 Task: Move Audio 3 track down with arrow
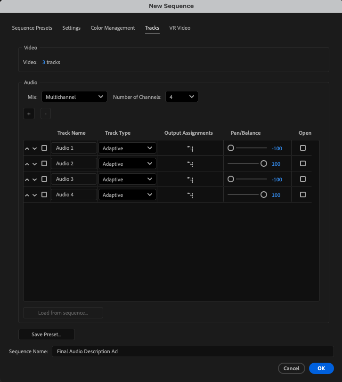pyautogui.click(x=34, y=179)
